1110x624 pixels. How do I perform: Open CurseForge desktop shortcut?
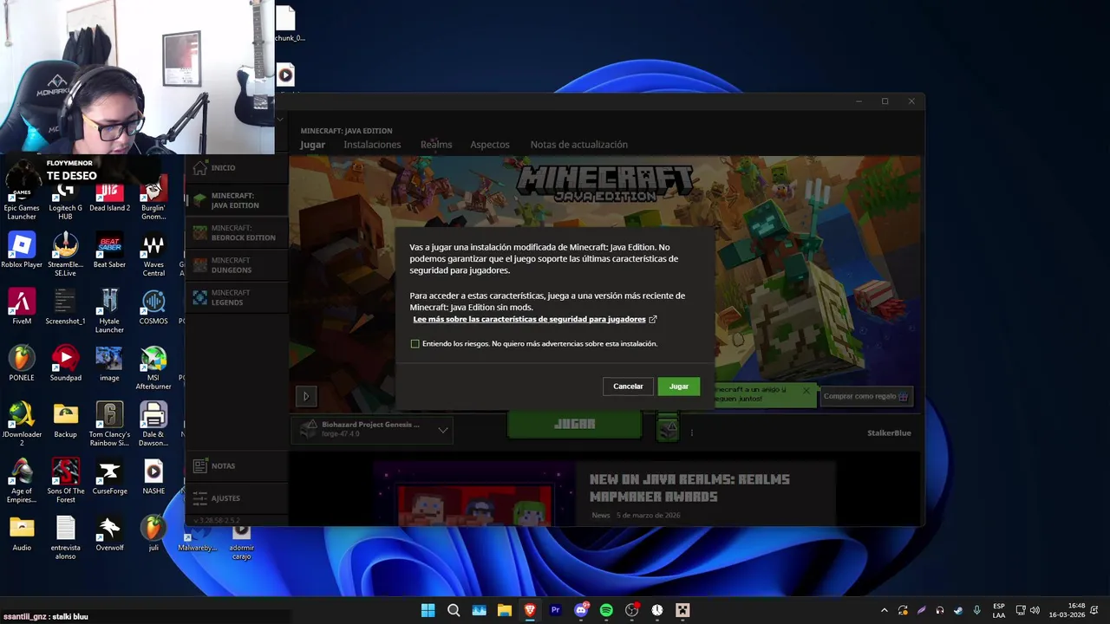pos(109,476)
